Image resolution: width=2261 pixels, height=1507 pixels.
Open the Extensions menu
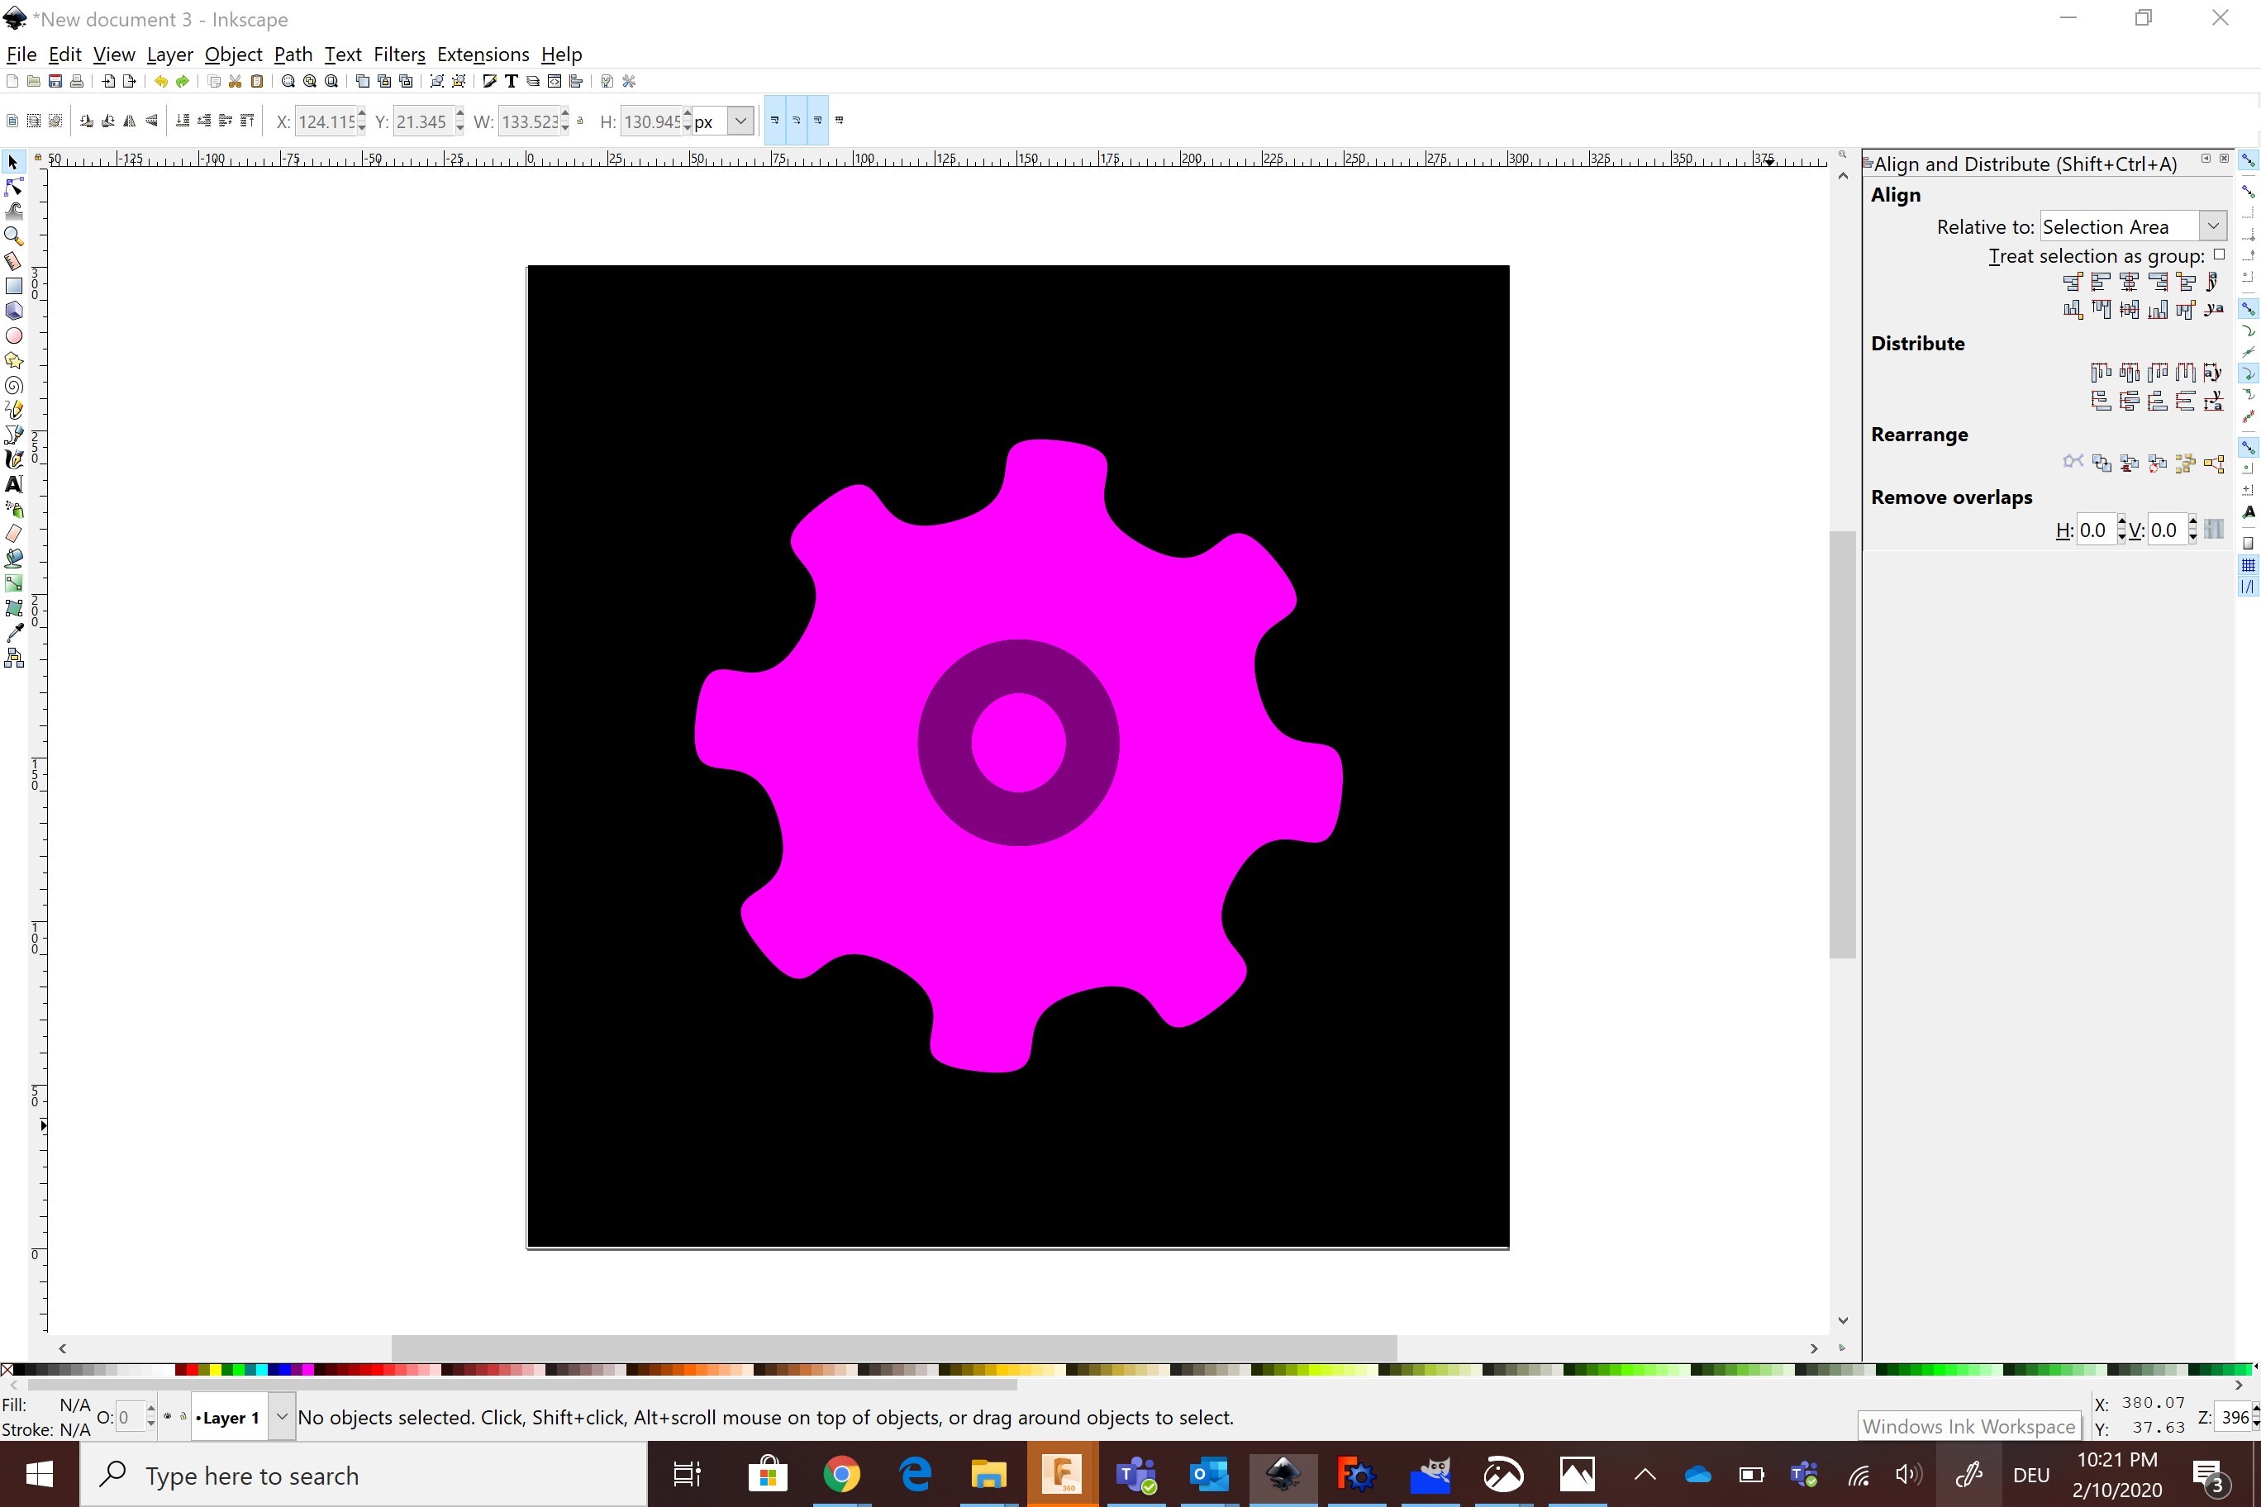click(x=483, y=55)
